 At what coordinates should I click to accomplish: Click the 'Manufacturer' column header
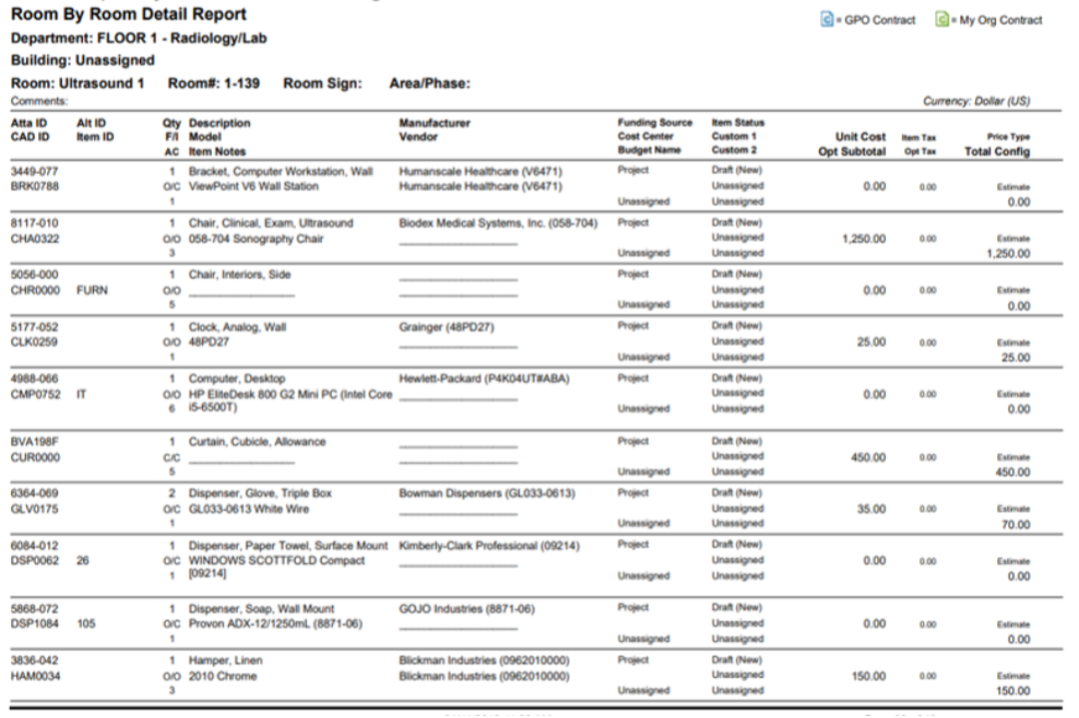coord(435,123)
